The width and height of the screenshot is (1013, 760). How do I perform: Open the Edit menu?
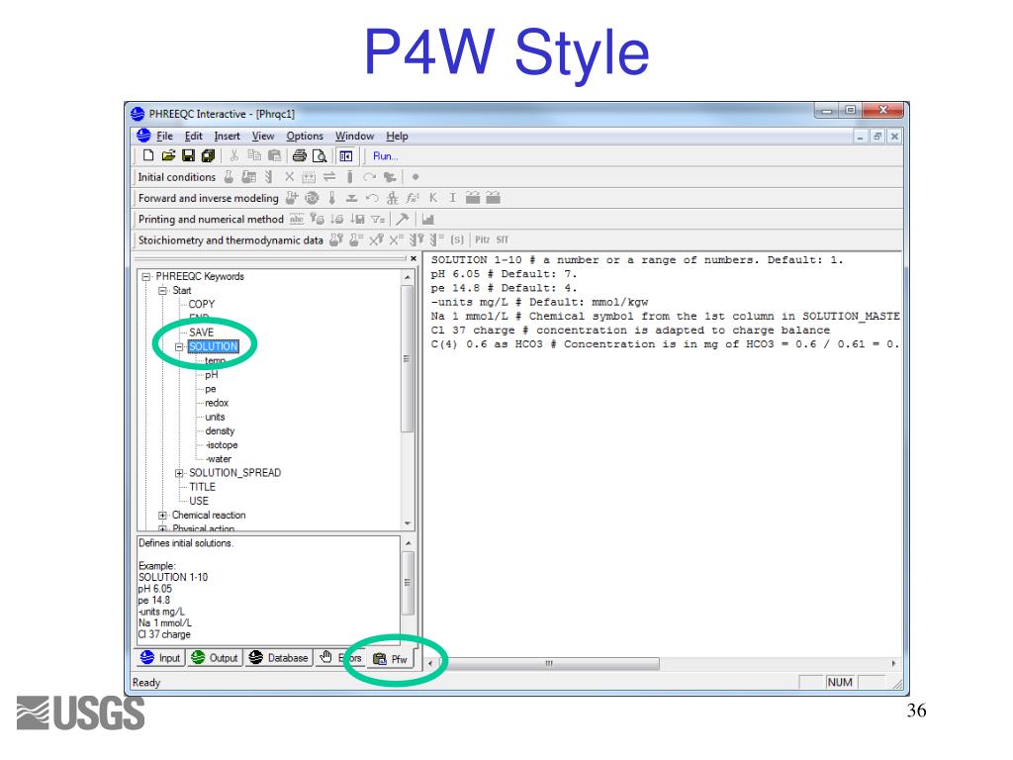[194, 137]
